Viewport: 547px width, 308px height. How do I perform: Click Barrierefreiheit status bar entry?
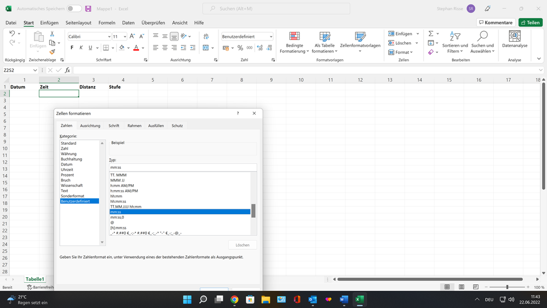point(40,287)
